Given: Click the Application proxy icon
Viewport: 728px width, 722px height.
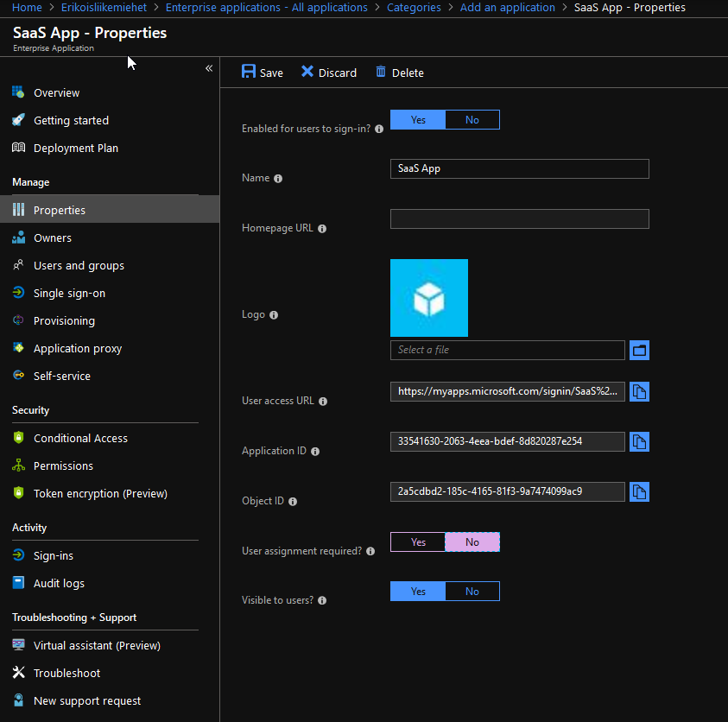Looking at the screenshot, I should click(18, 347).
